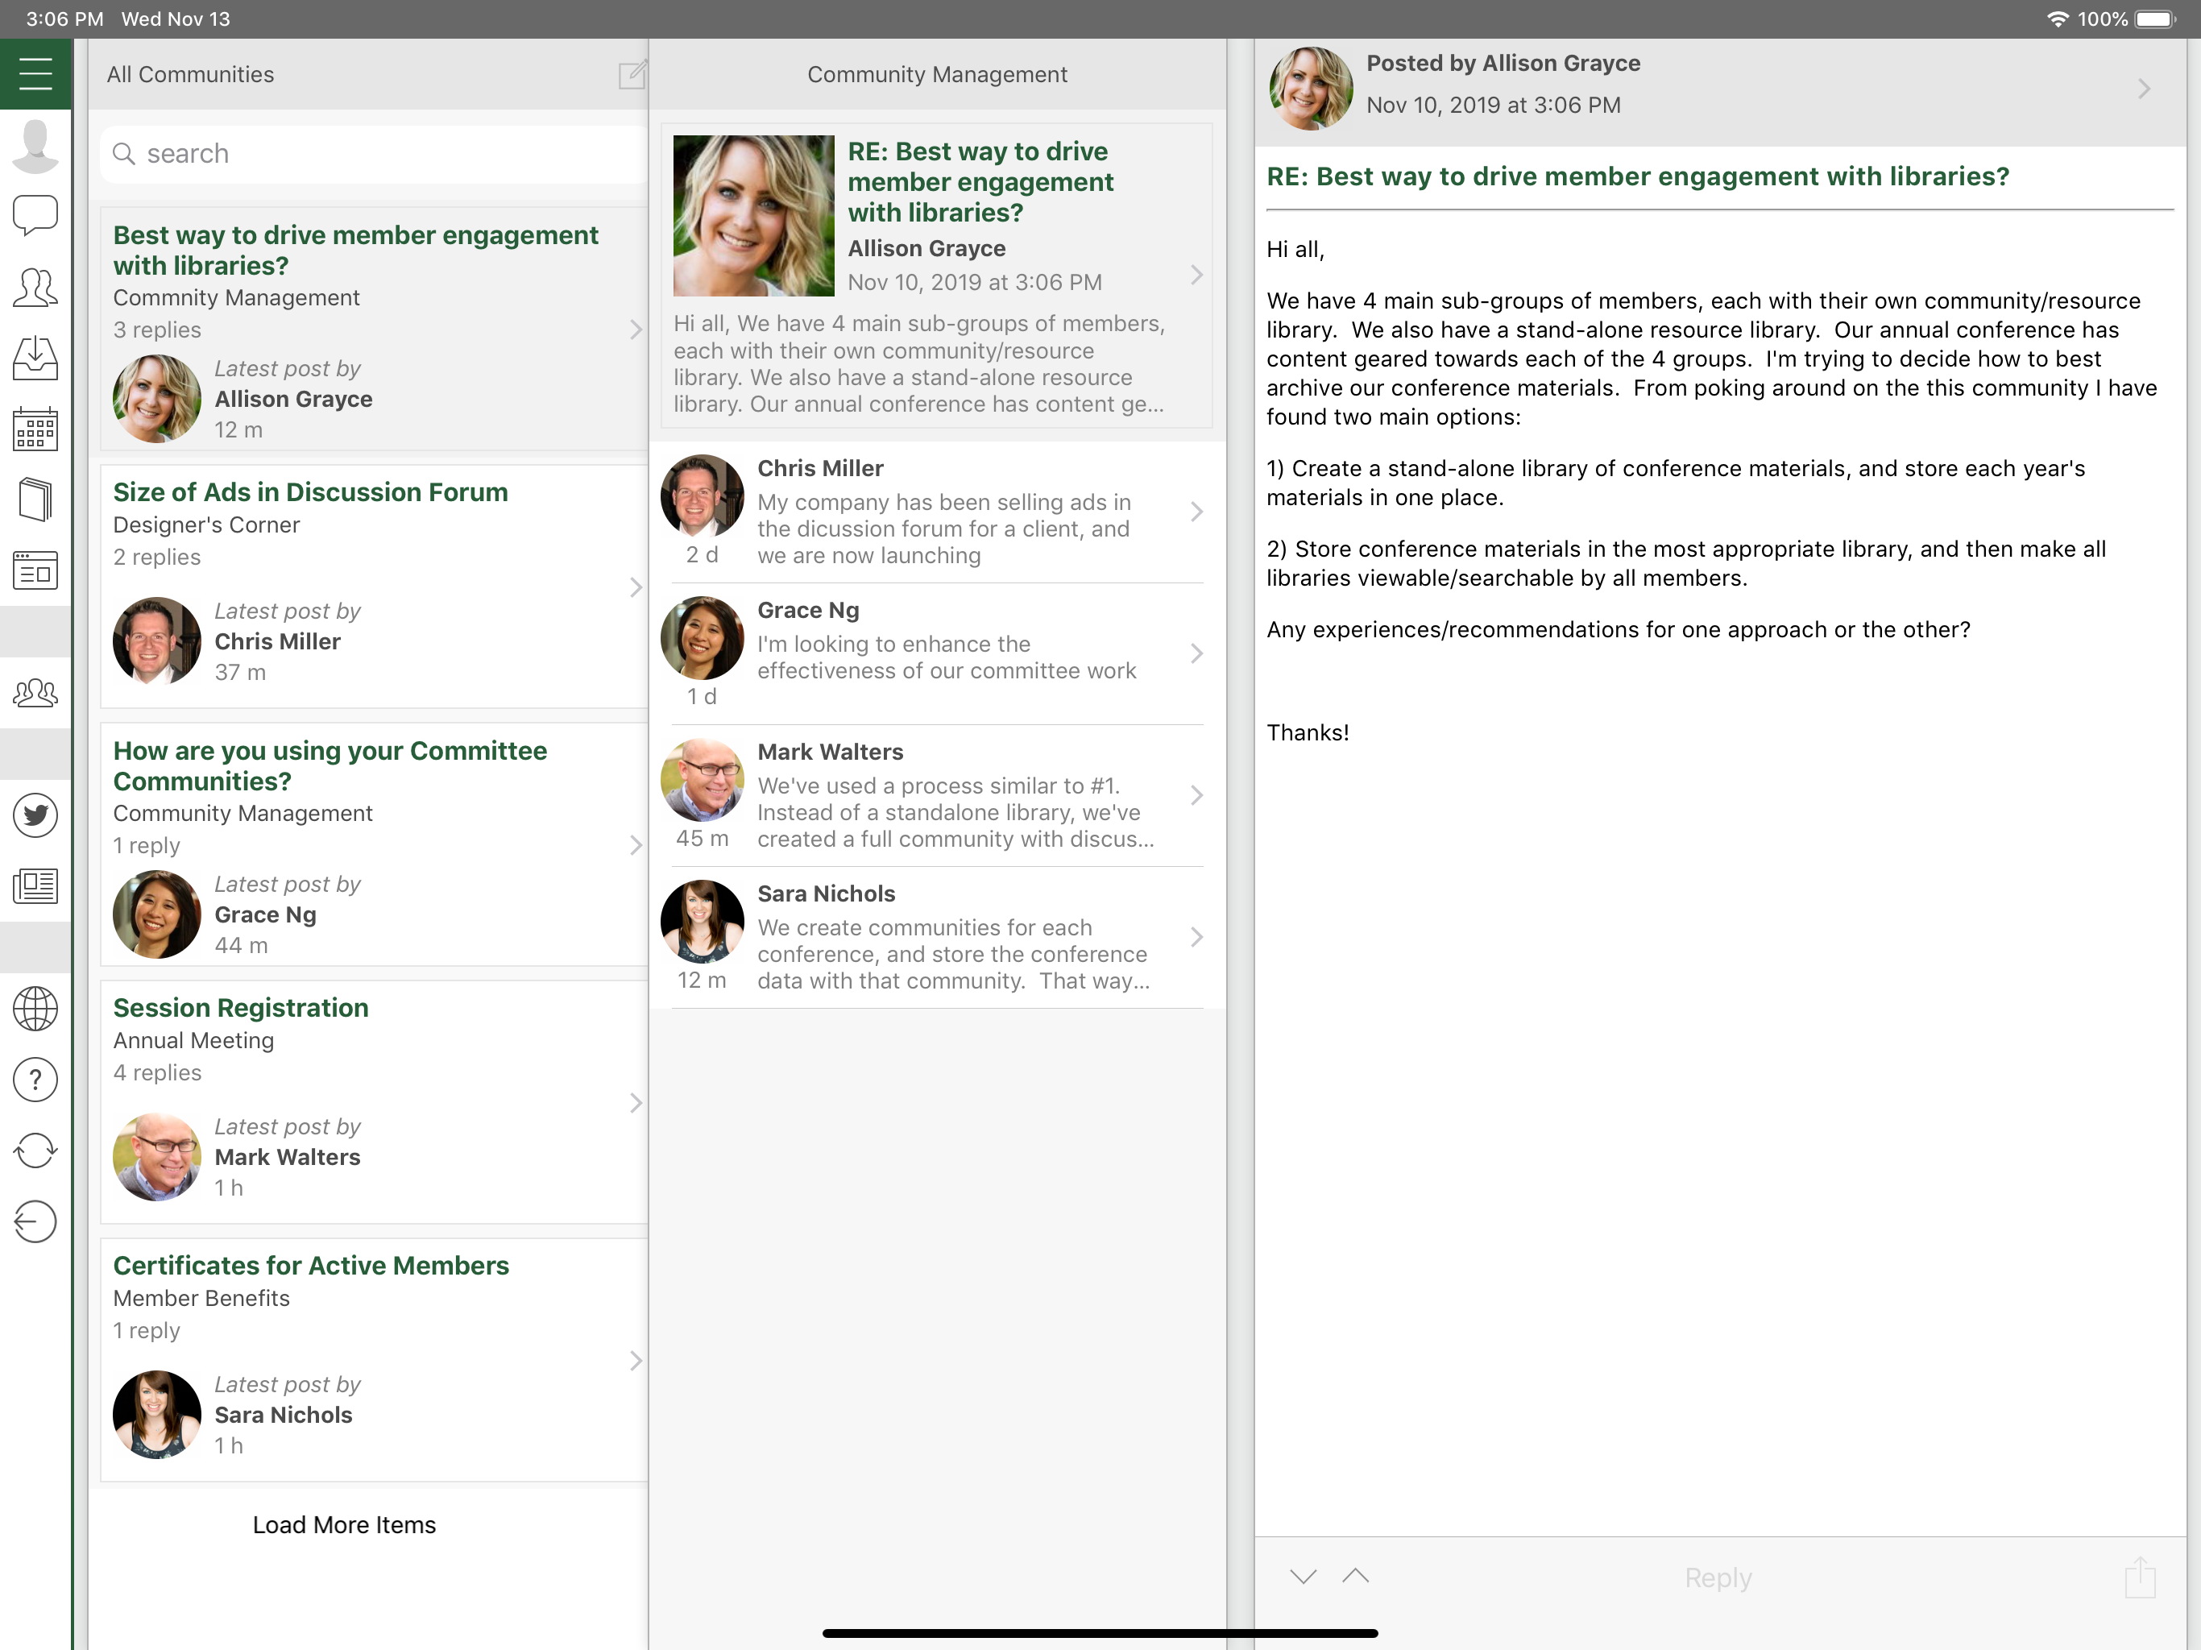Open the communities group icon
The image size is (2201, 1650).
35,693
